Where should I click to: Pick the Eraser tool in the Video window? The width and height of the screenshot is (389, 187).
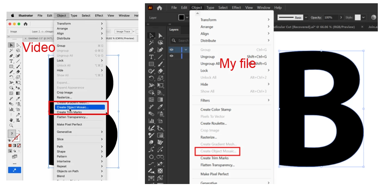point(18,72)
